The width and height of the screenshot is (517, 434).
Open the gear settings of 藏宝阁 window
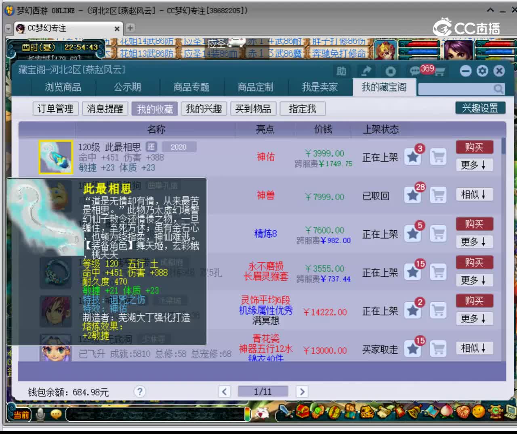[482, 71]
